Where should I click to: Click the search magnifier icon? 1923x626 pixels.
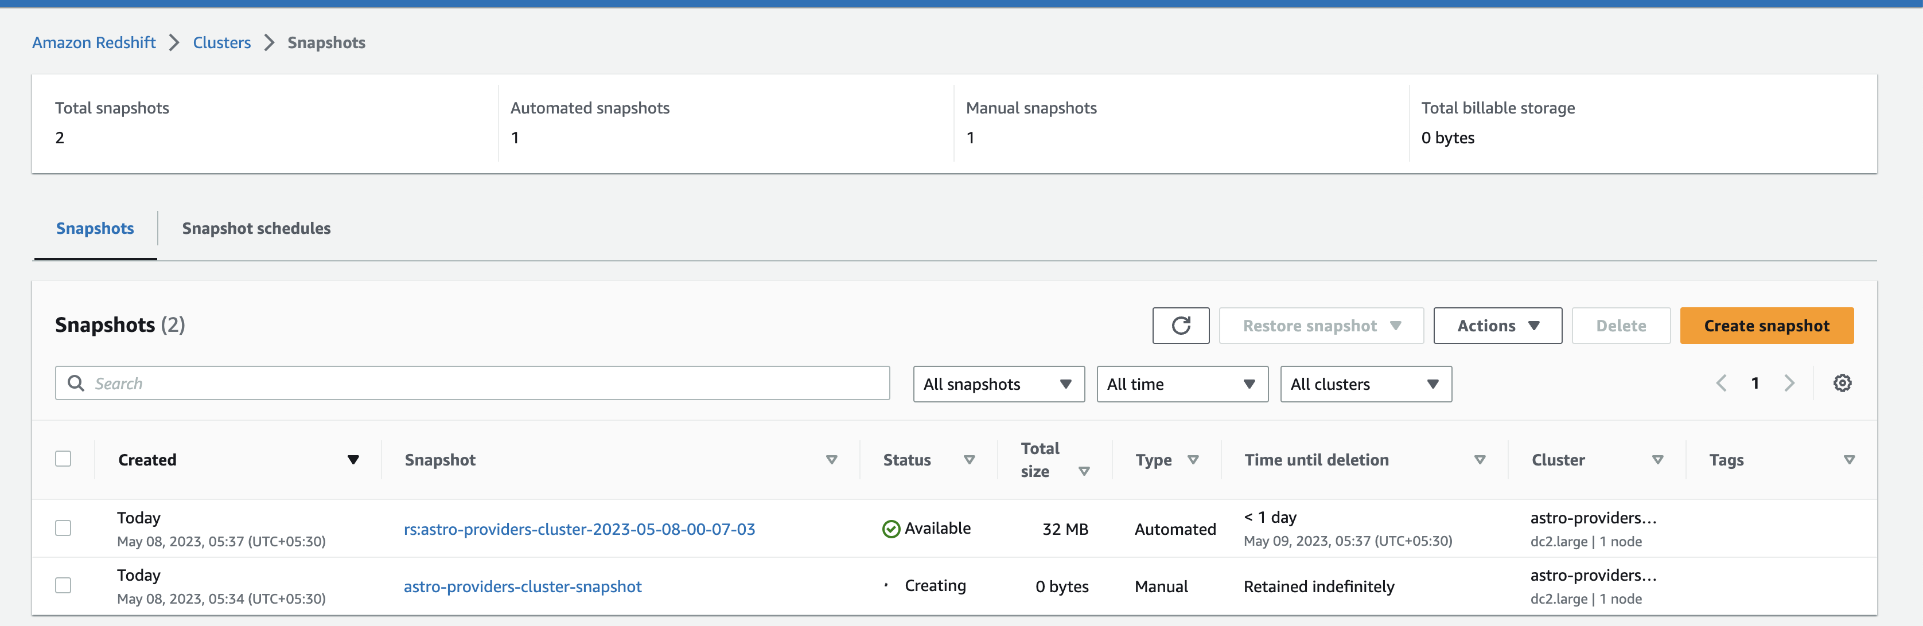click(75, 383)
